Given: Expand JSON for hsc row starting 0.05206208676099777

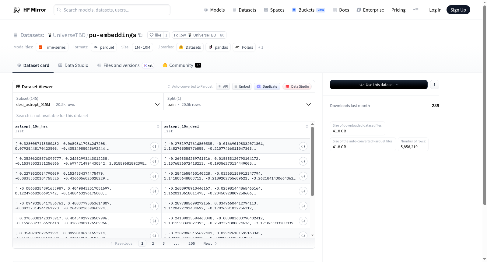Looking at the screenshot, I should pos(154,161).
